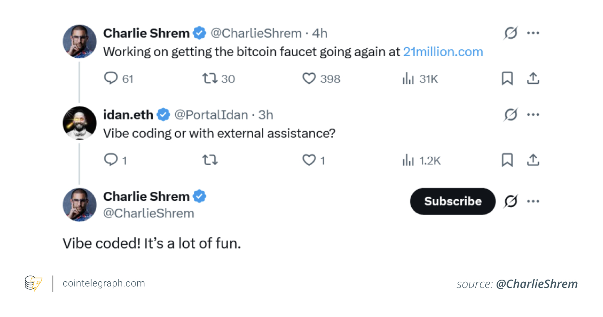Select the @CharlieShrem username handle

pos(257,33)
